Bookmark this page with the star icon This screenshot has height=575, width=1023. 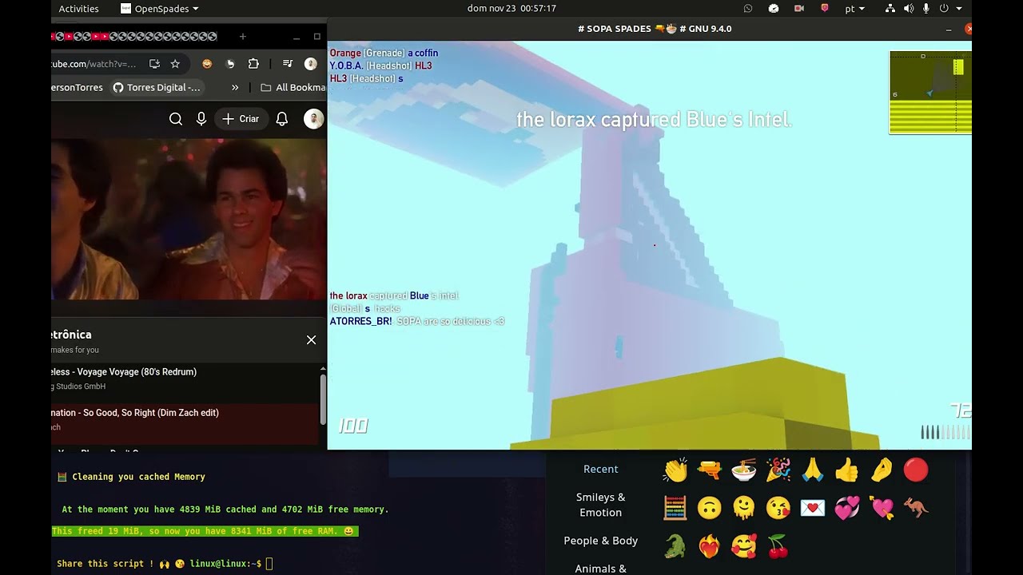(175, 64)
